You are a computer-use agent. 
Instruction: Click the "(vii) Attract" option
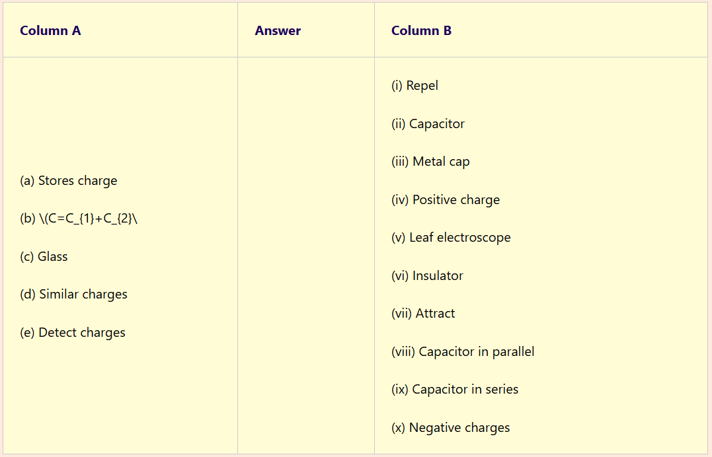click(423, 314)
